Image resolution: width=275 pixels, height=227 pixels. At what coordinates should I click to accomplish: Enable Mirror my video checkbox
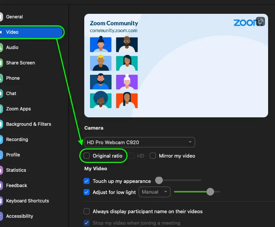[153, 156]
